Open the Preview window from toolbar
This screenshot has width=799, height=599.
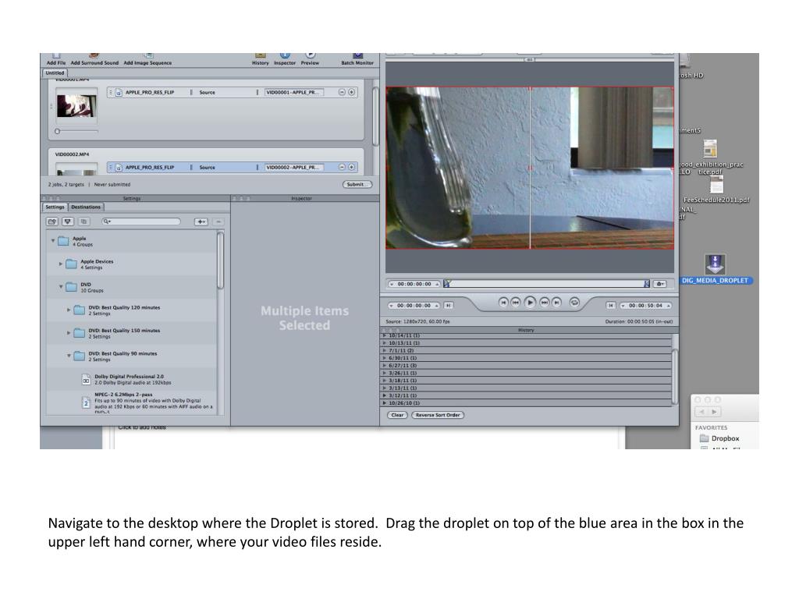coord(310,59)
